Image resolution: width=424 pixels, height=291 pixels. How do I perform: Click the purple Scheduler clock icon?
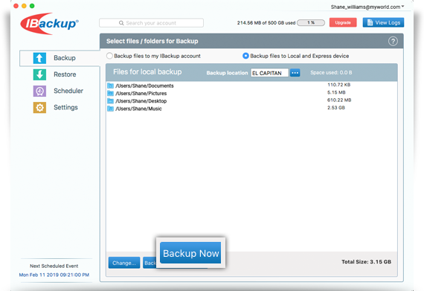(x=39, y=91)
